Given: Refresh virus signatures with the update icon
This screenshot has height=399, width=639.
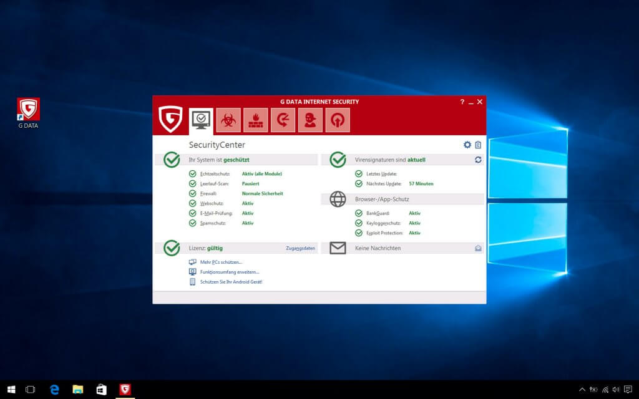Looking at the screenshot, I should click(x=478, y=160).
